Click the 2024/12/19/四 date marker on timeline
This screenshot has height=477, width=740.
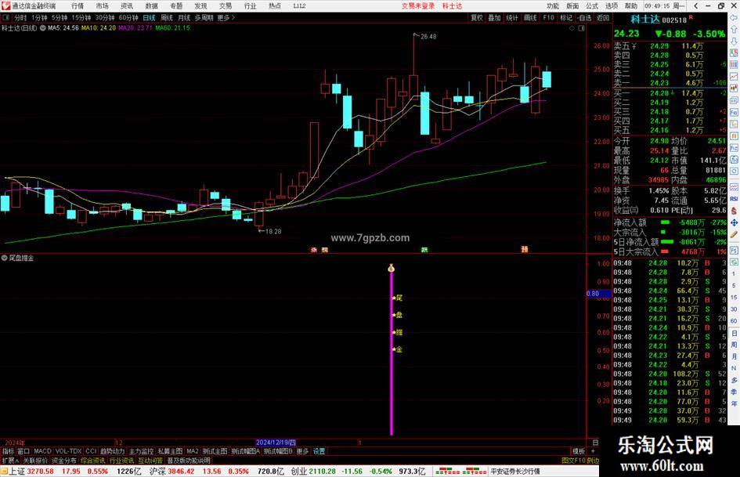(x=276, y=443)
